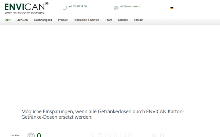Click the email envelope icon
This screenshot has width=220, height=137.
coord(116,8)
